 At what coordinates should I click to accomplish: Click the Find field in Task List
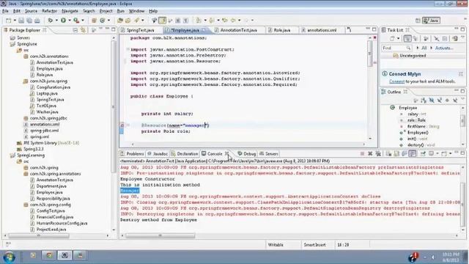[x=396, y=48]
